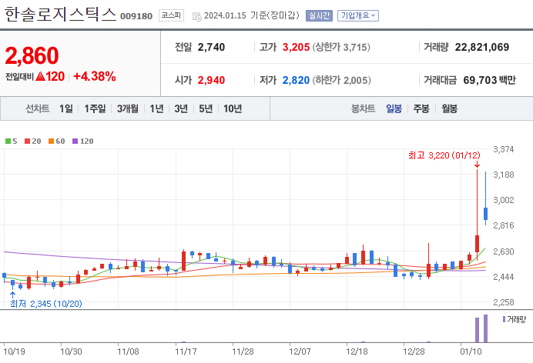
Task: Click the stock name 한솔로지스틱스
Action: (61, 15)
